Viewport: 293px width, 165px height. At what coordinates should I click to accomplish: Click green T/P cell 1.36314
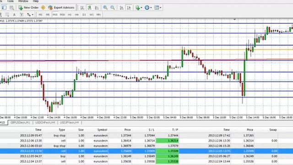167,141
